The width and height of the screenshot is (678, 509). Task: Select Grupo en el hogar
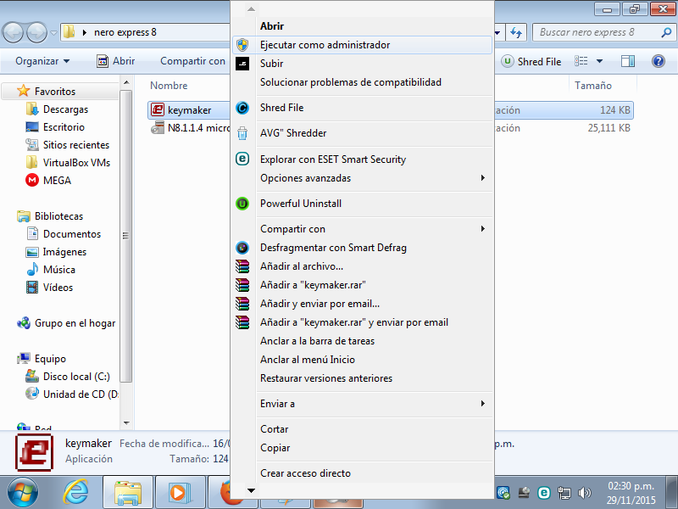(75, 323)
